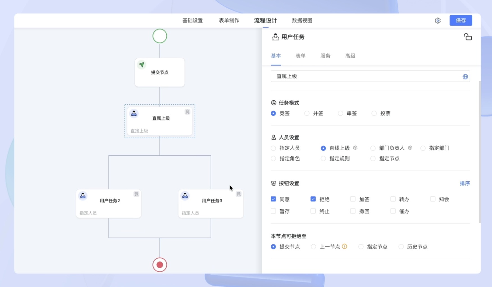Image resolution: width=492 pixels, height=287 pixels.
Task: Open the 基本 panel tab
Action: click(276, 56)
